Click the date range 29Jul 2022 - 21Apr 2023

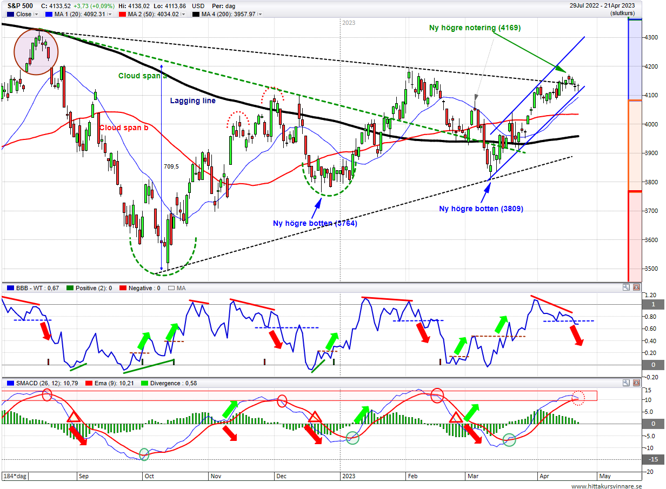[602, 5]
